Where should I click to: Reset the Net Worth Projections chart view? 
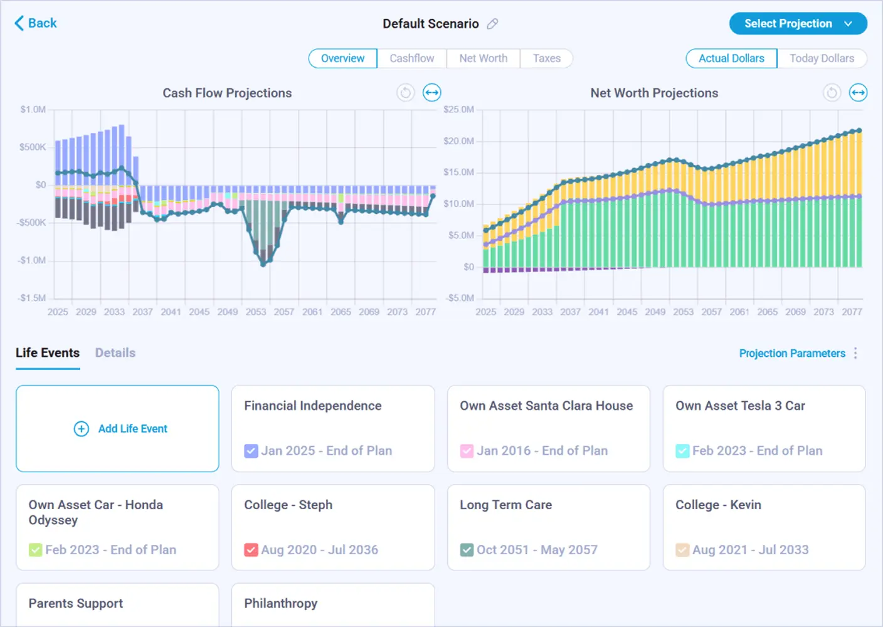point(832,93)
